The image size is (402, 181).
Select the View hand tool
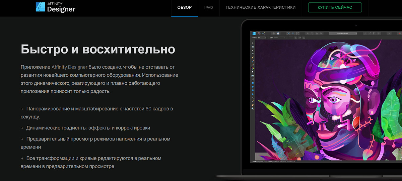click(x=253, y=105)
